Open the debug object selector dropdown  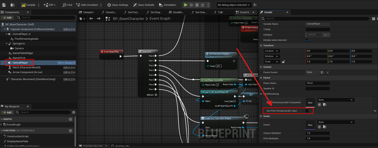pos(234,5)
